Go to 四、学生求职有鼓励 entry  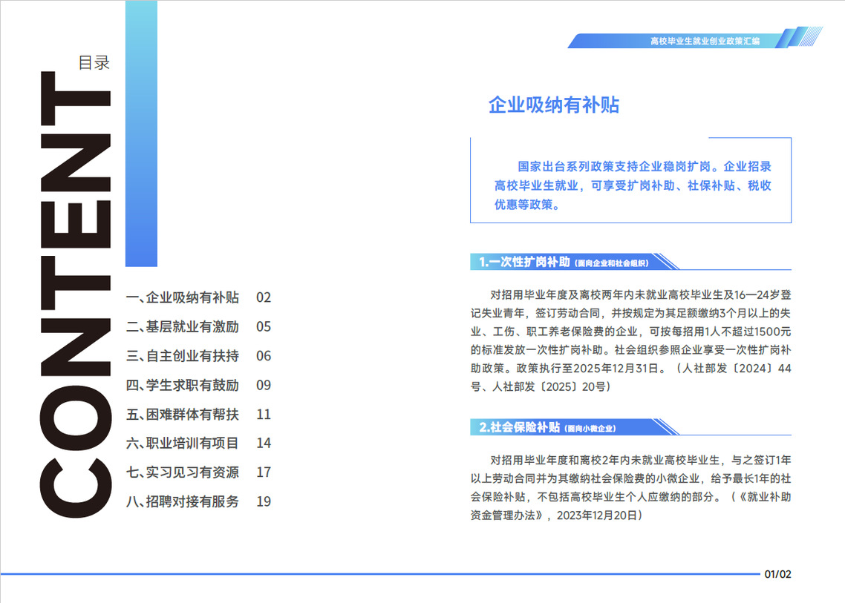coord(183,385)
